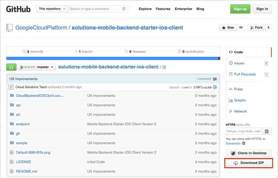Viewport: 278px width, 178px height.
Task: Open the GoogleCloudPlatform organization link
Action: click(41, 28)
